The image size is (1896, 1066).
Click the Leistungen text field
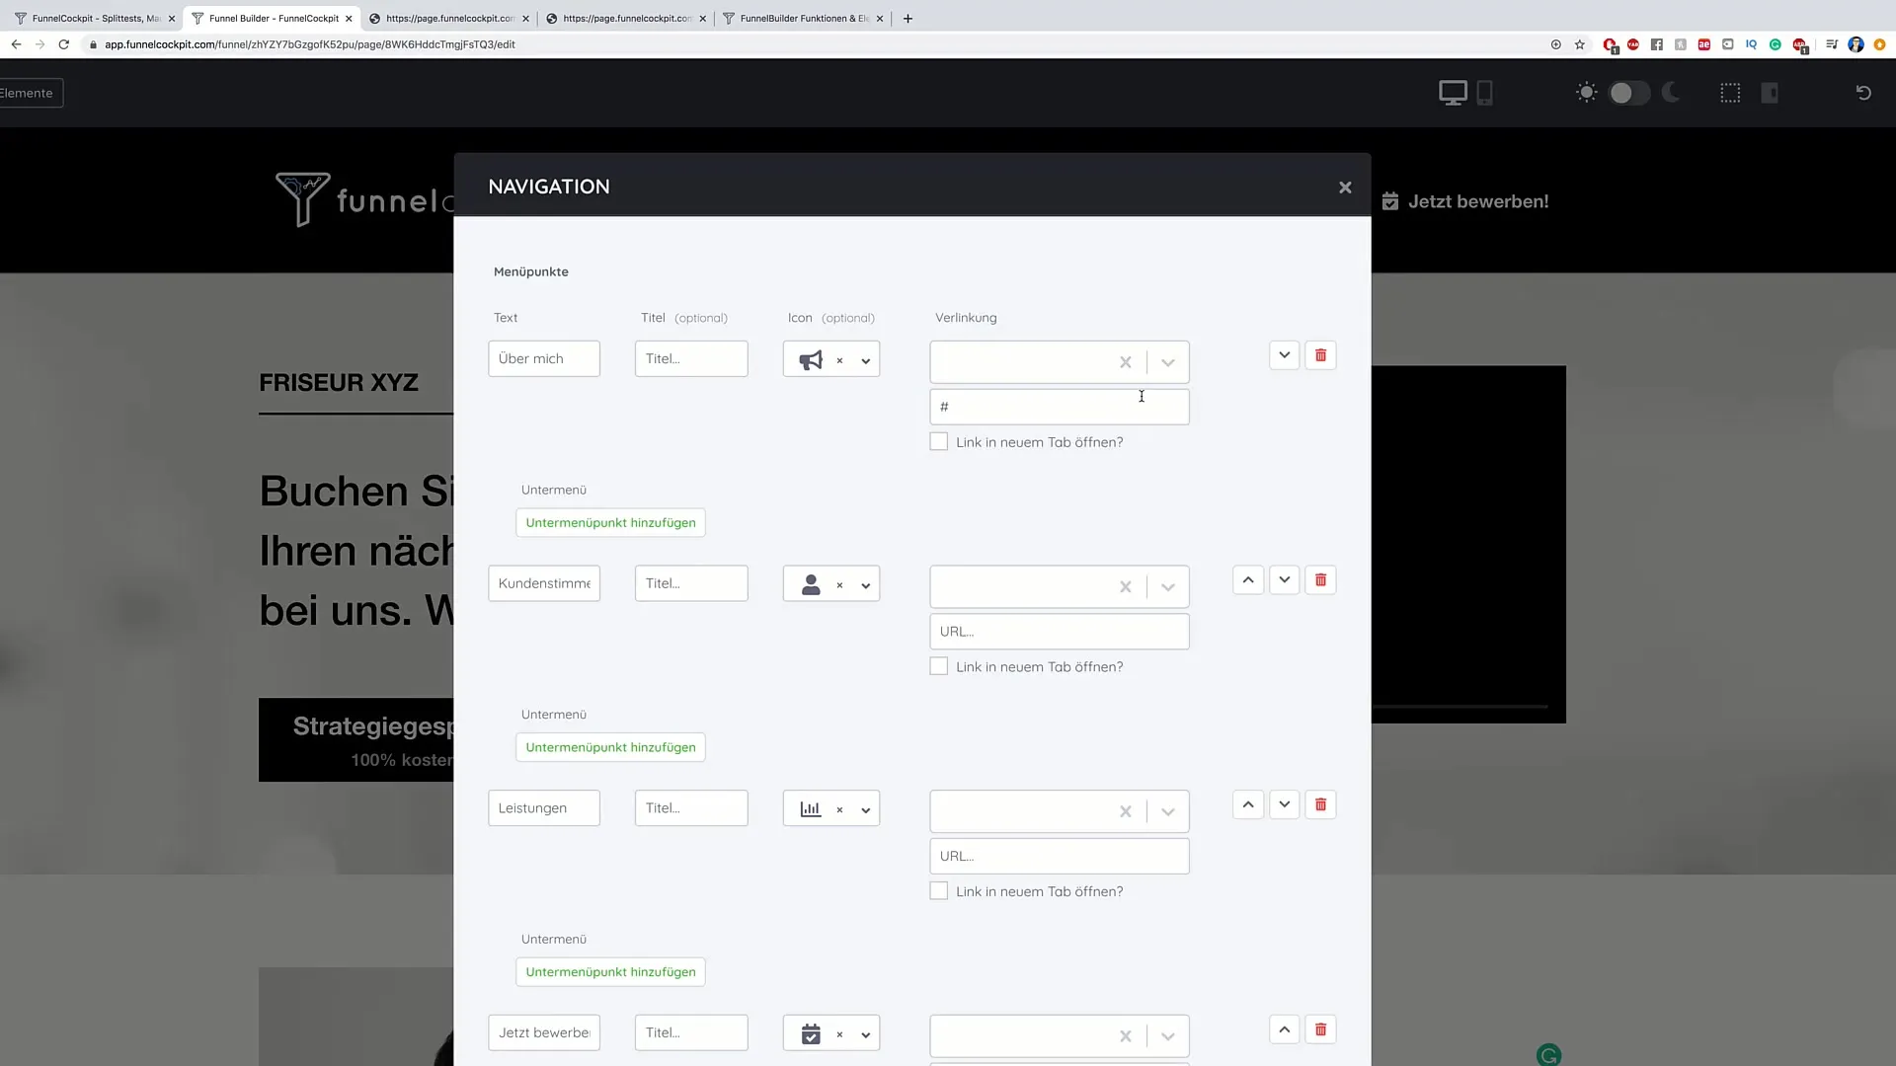tap(544, 808)
